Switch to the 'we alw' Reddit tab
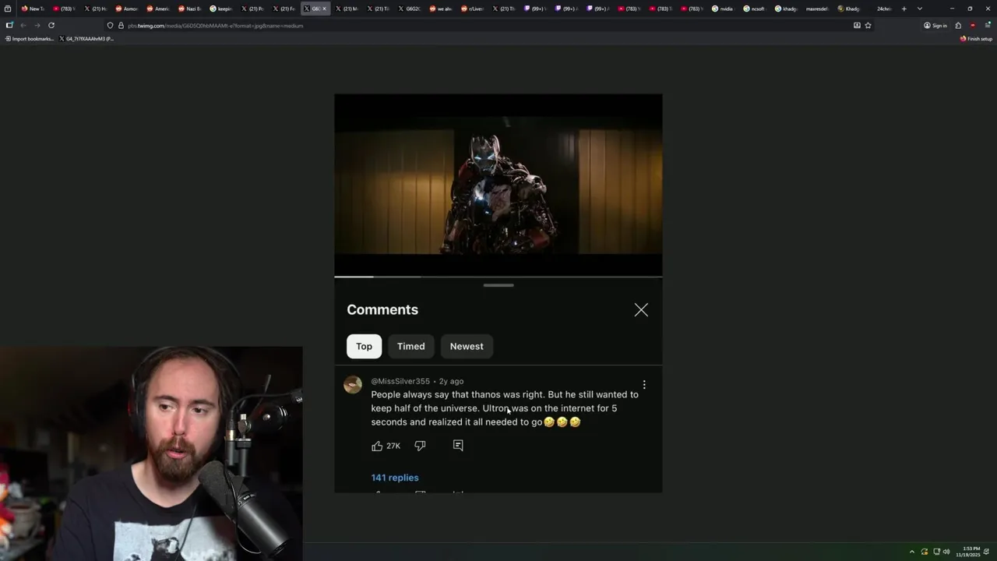 (440, 9)
